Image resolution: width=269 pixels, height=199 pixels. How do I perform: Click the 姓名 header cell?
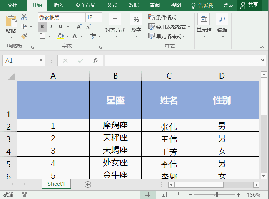coord(169,100)
